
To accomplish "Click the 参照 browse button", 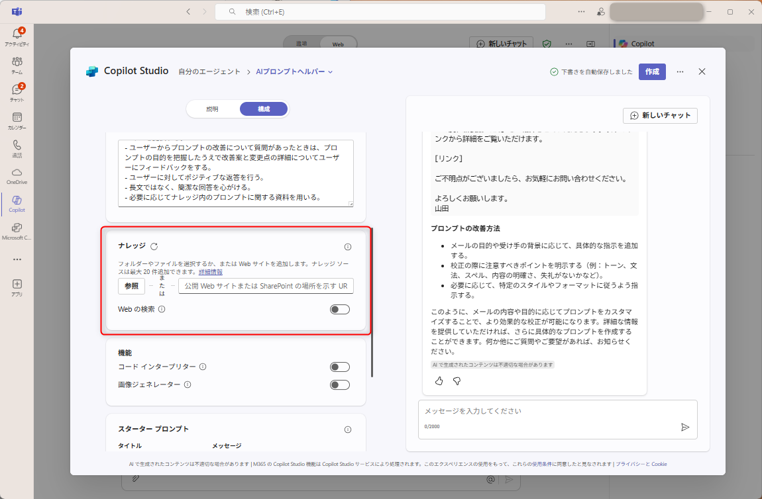I will pos(132,286).
